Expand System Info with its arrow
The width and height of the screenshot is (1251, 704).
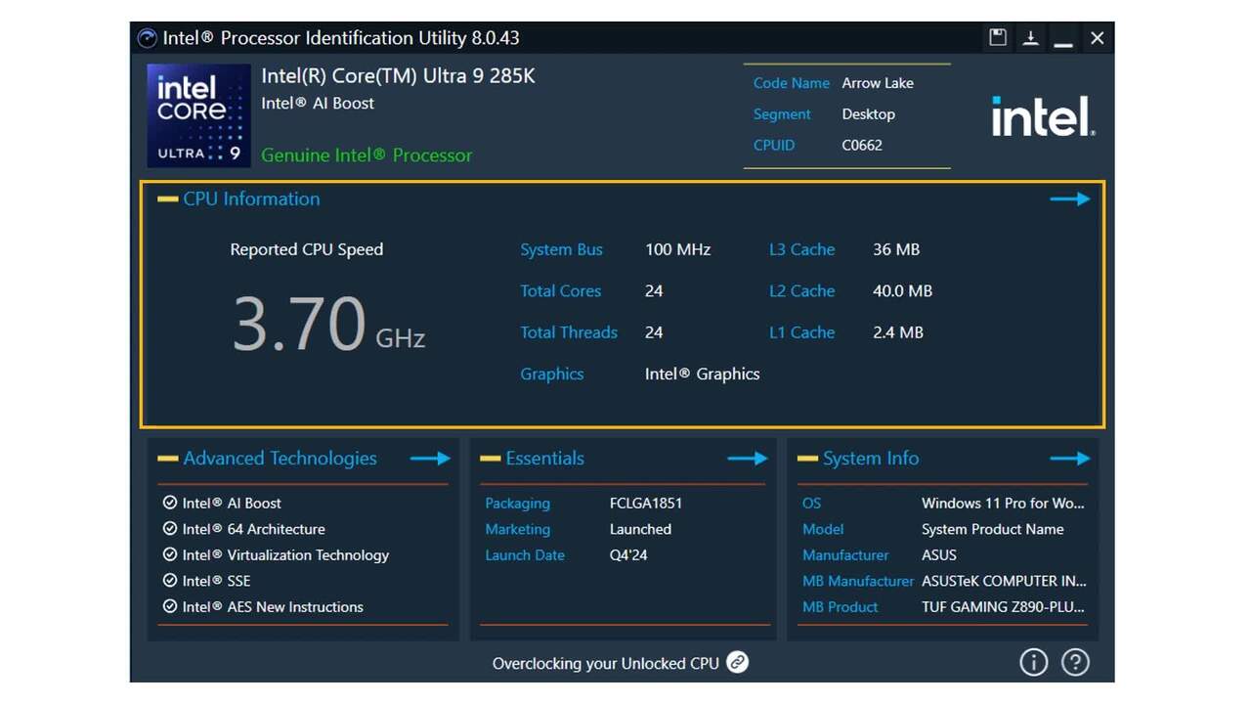(1069, 458)
